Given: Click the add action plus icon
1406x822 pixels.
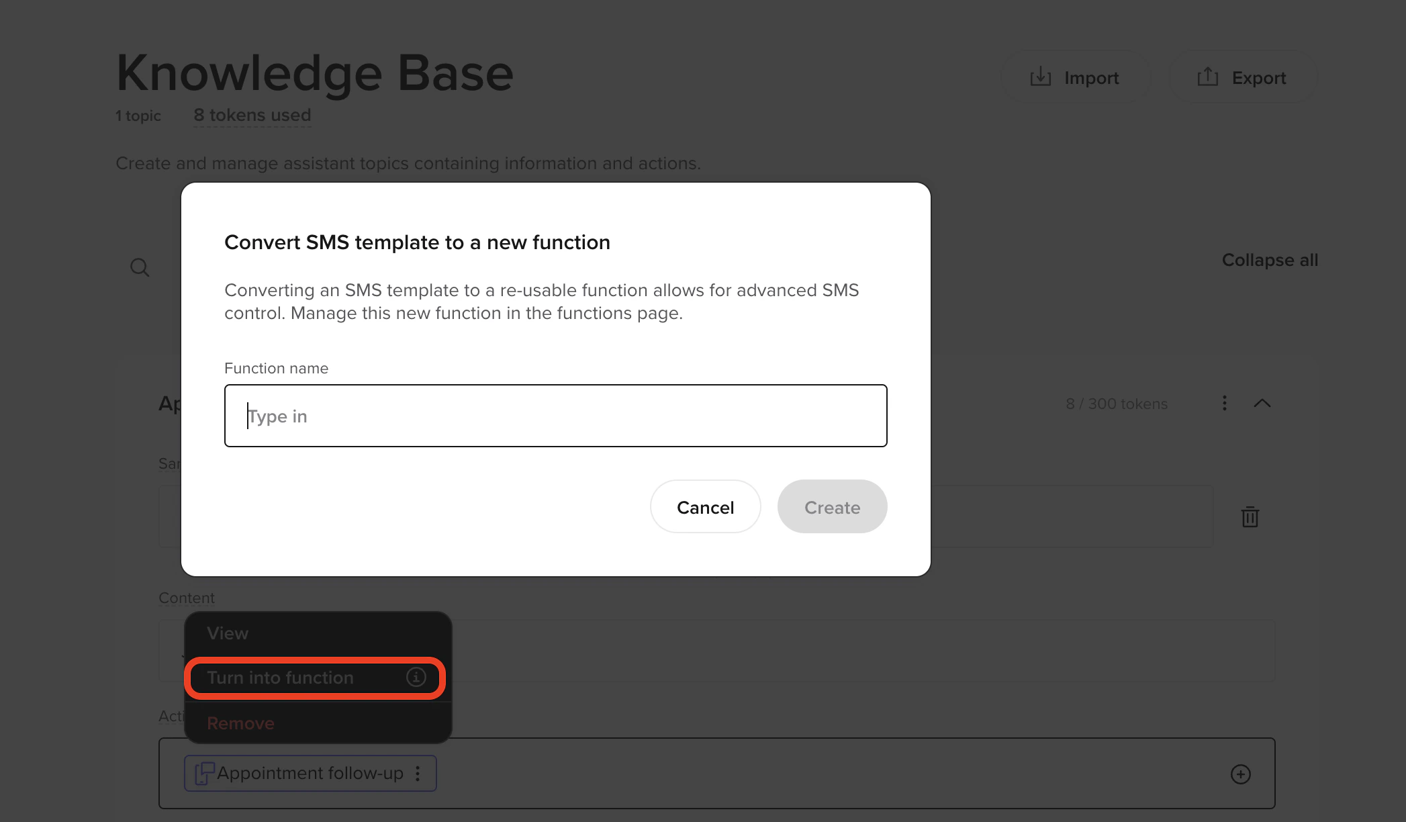Looking at the screenshot, I should pos(1240,774).
